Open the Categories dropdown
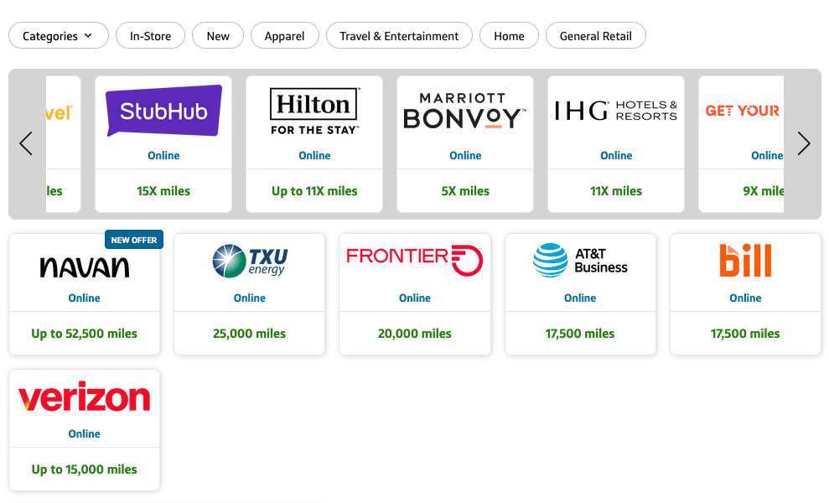829x503 pixels. [58, 36]
